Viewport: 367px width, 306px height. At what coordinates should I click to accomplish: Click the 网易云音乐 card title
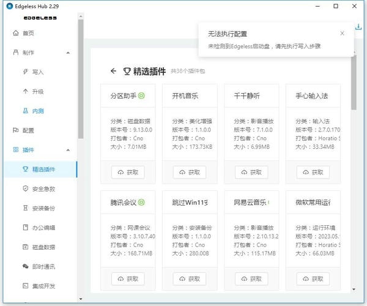click(x=250, y=203)
